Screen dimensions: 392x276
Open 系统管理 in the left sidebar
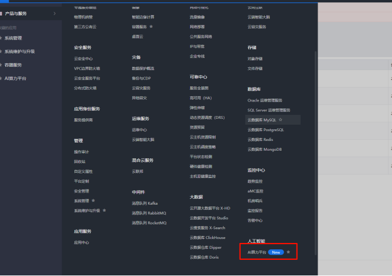click(x=13, y=38)
